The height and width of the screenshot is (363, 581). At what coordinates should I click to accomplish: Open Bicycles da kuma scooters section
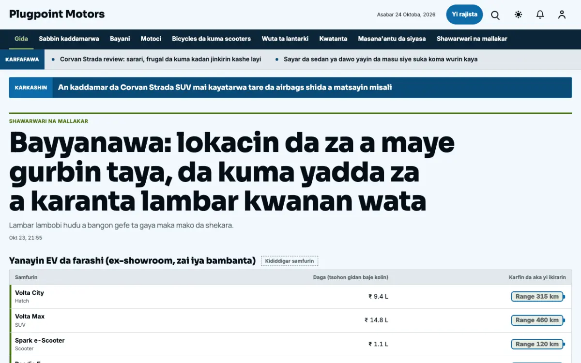[x=212, y=39]
